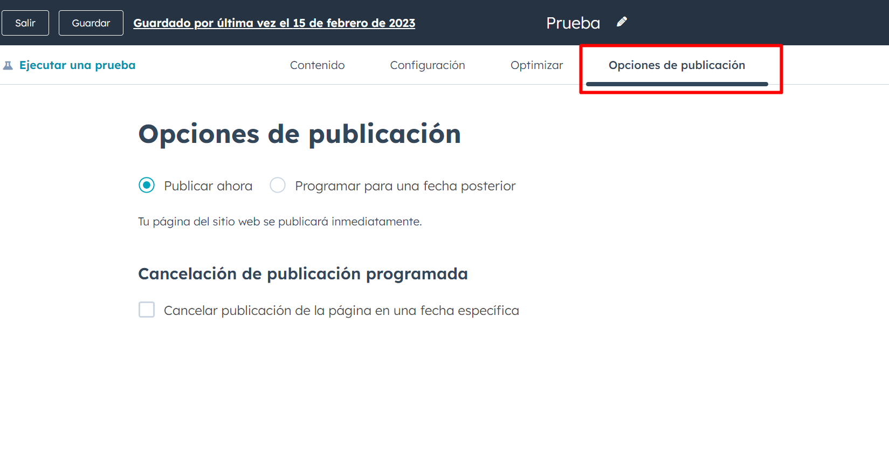Click the Prueba page title
The width and height of the screenshot is (889, 460).
point(573,23)
